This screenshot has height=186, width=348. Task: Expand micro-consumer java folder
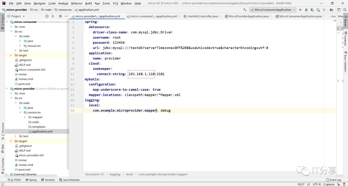[x=20, y=41]
